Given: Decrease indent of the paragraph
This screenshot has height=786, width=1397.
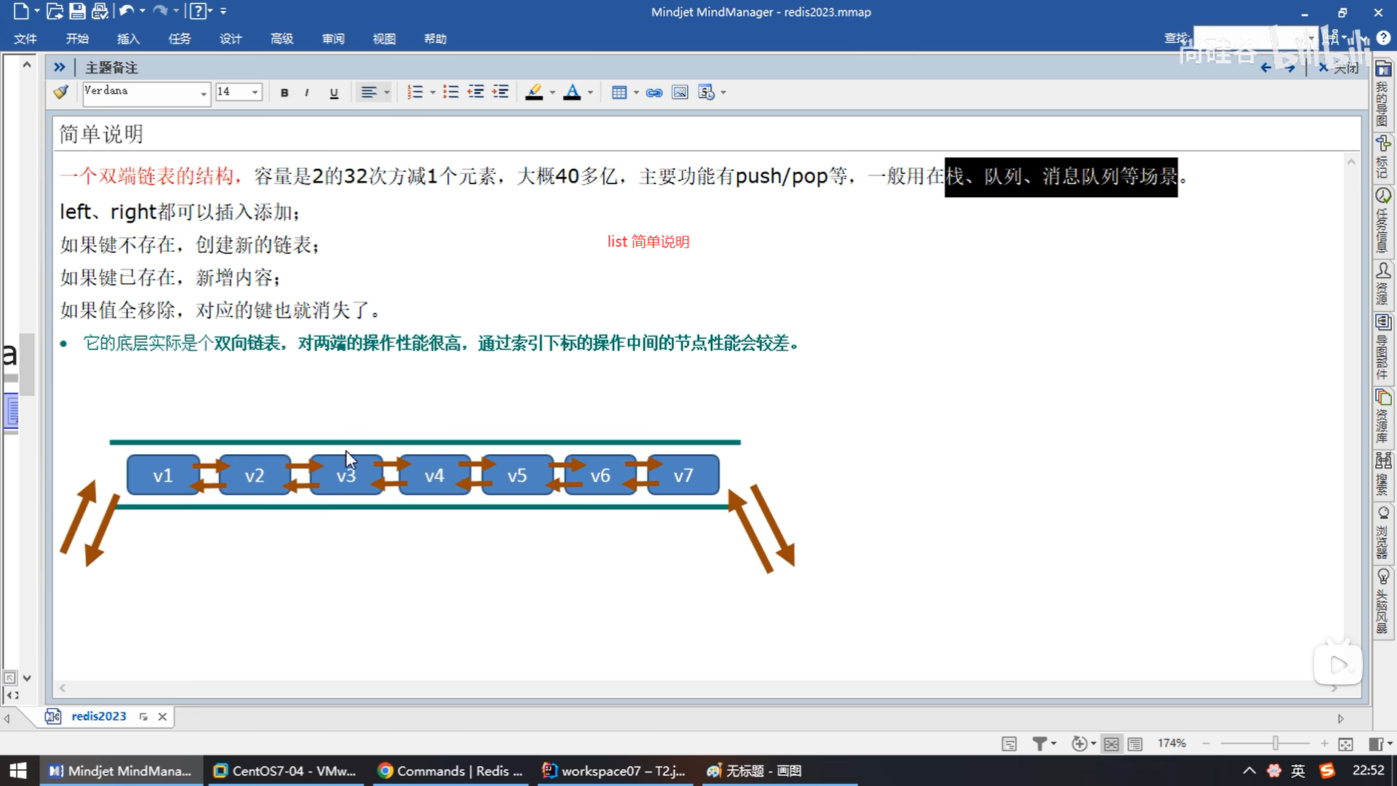Looking at the screenshot, I should pos(476,92).
